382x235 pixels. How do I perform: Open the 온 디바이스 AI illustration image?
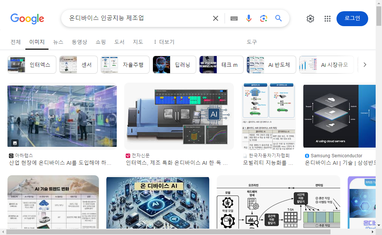158,203
